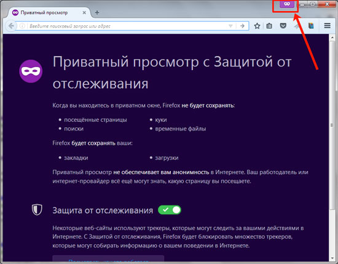The width and height of the screenshot is (338, 264).
Task: Click the bold text не обеспечивает вам анонимность
Action: [x=161, y=172]
